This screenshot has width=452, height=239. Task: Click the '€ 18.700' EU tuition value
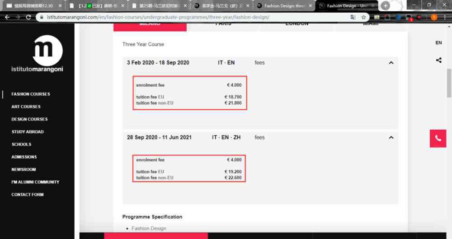233,97
